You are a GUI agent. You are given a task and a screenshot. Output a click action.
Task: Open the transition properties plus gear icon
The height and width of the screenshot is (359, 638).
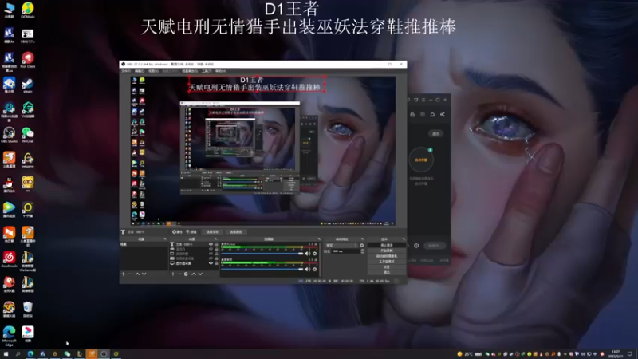(362, 246)
